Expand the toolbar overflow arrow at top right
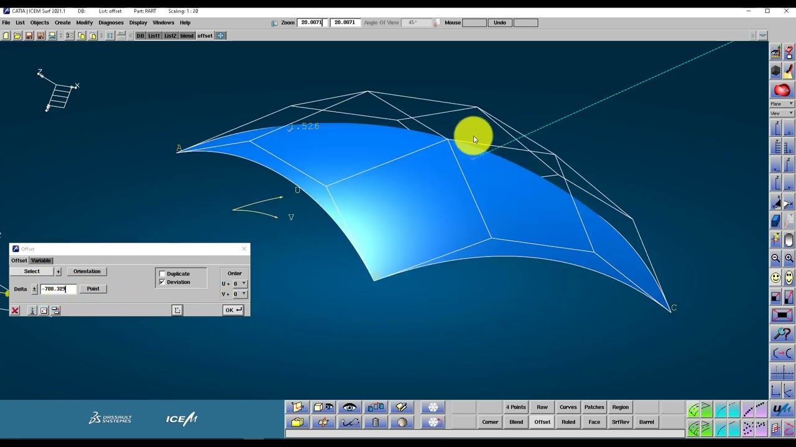The width and height of the screenshot is (796, 447). coord(763,35)
